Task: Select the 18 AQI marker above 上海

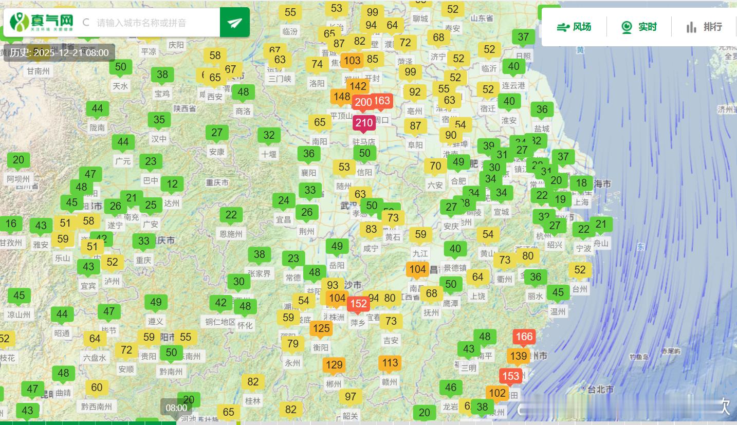Action: (x=581, y=183)
